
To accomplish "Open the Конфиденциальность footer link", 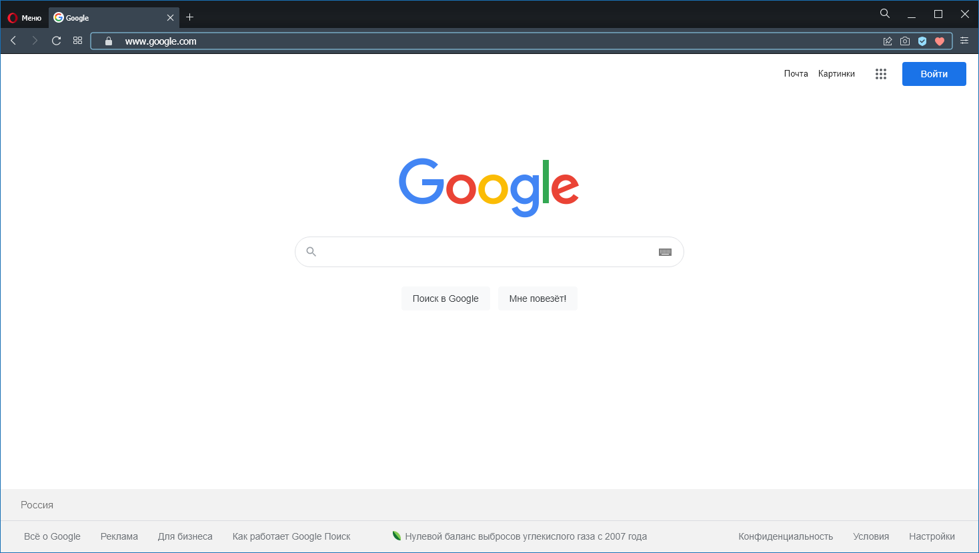I will tap(786, 536).
